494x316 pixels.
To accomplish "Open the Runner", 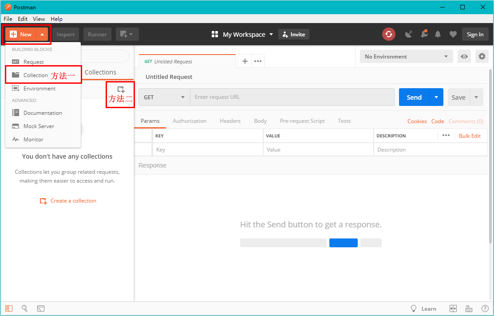I will coord(97,34).
